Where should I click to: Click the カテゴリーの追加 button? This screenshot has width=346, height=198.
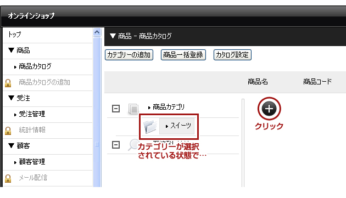[129, 55]
